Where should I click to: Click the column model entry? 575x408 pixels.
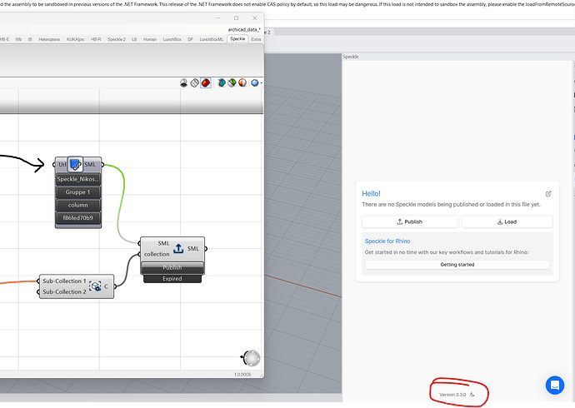click(x=78, y=205)
